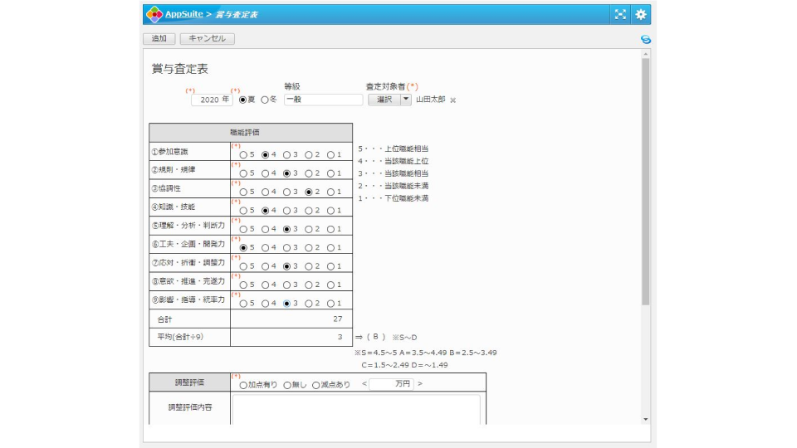Remove 山田太郎 with the x icon

pyautogui.click(x=453, y=100)
